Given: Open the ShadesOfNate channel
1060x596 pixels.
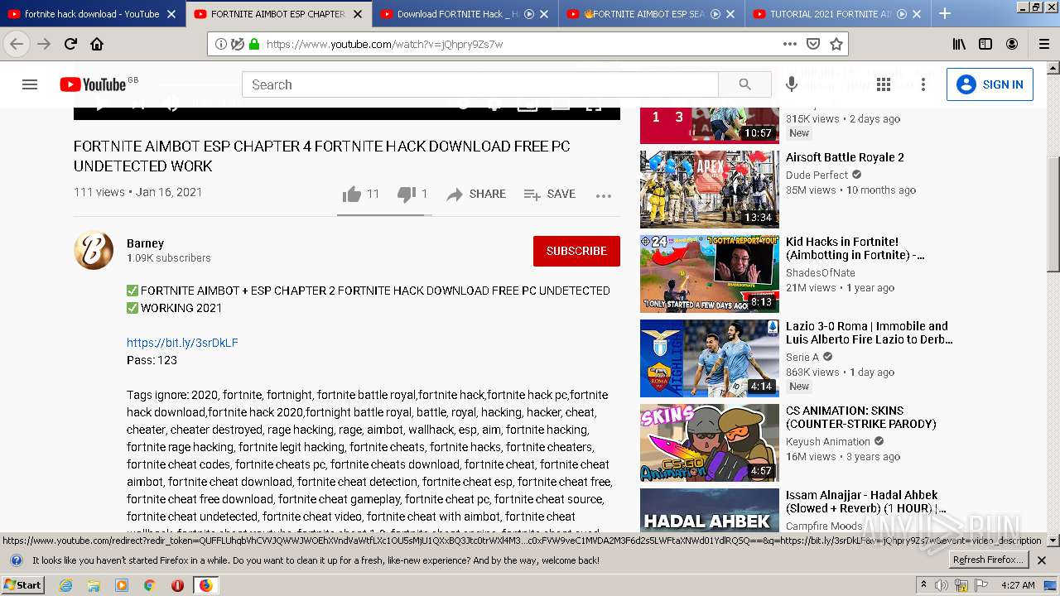Looking at the screenshot, I should [821, 272].
